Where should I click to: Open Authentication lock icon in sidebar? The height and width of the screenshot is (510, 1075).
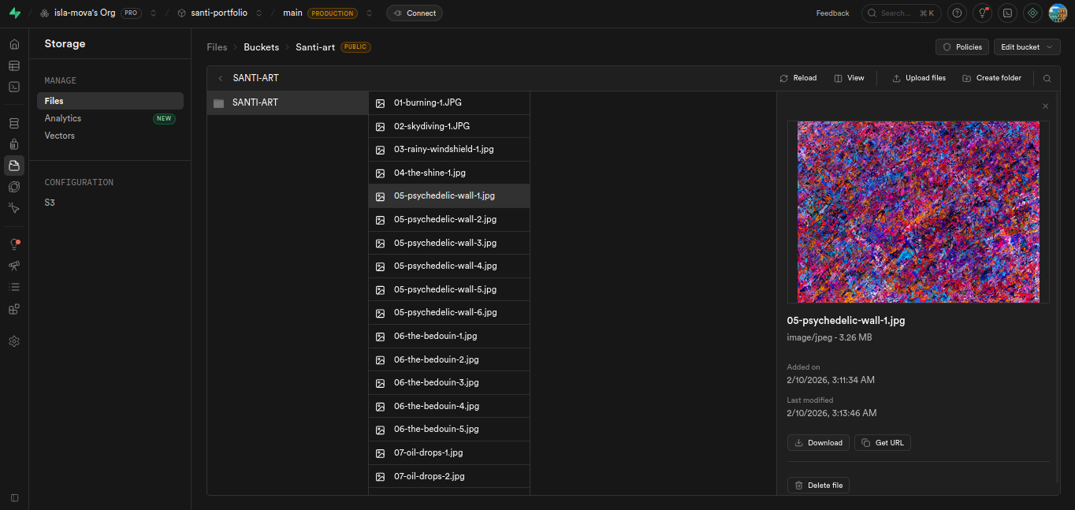coord(14,144)
